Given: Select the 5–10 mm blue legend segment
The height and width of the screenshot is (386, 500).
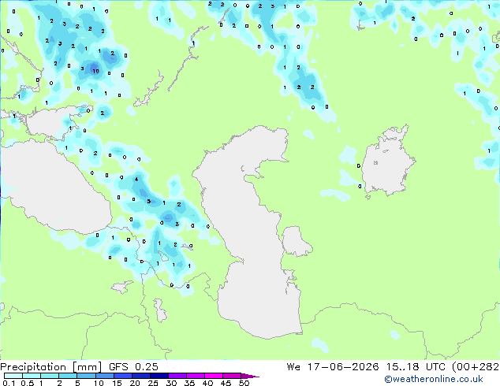Looking at the screenshot, I should (87, 376).
